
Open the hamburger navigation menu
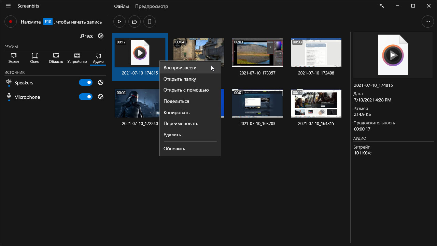(x=8, y=6)
